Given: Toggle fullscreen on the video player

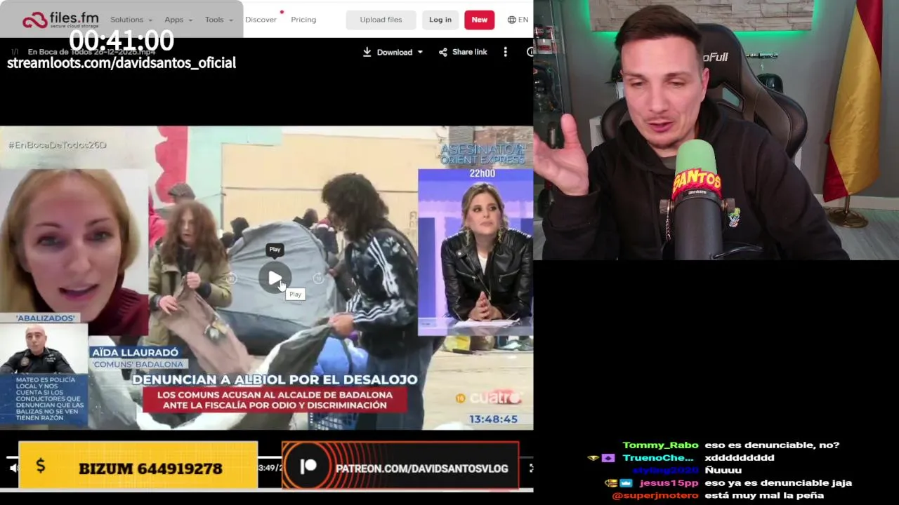Looking at the screenshot, I should click(530, 468).
